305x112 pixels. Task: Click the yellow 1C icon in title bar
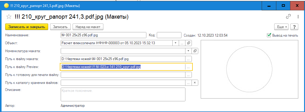[6, 6]
